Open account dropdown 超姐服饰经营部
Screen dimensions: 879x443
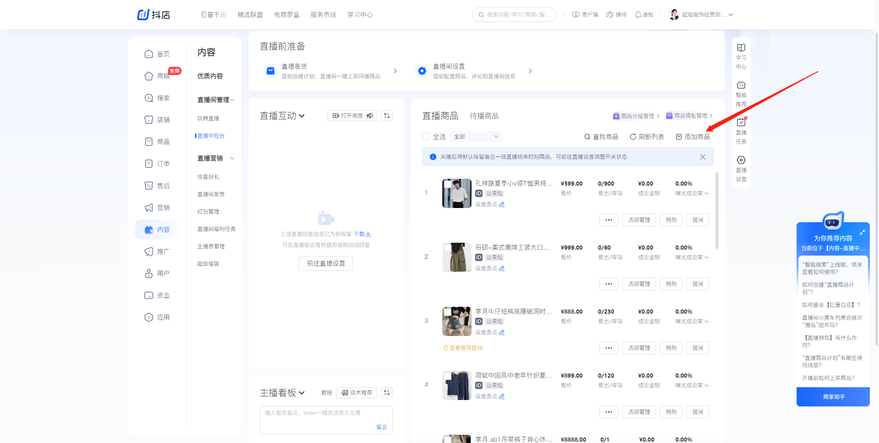click(x=701, y=15)
